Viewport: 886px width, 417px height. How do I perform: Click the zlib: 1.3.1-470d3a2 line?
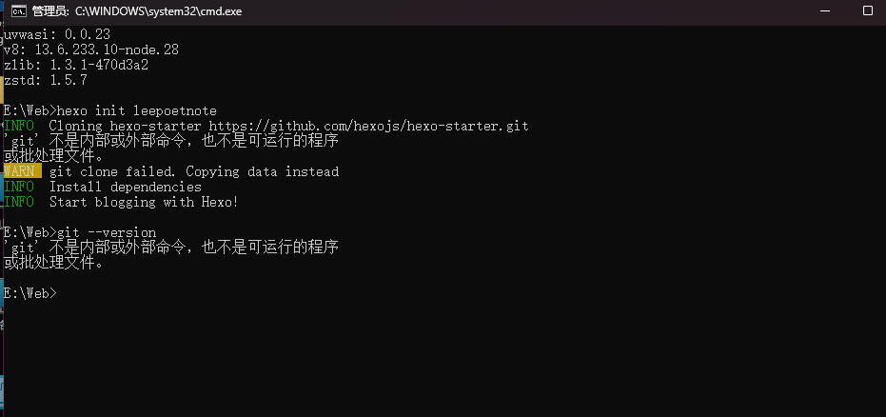tap(75, 65)
